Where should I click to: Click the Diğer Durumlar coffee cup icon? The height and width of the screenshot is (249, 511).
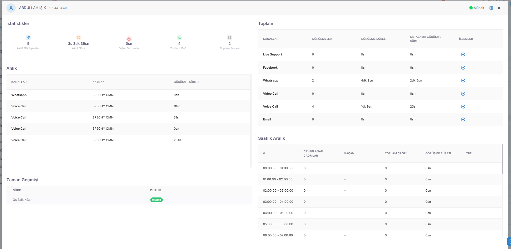click(129, 39)
